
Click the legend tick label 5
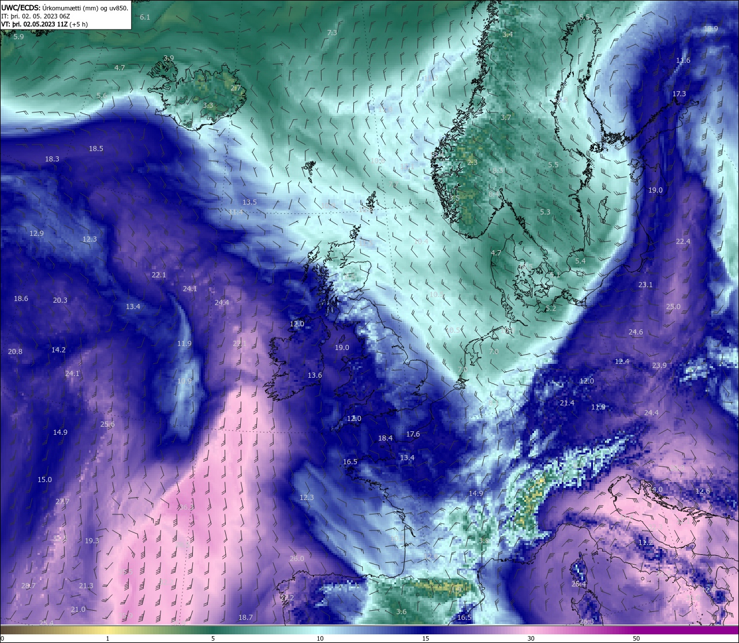[x=213, y=638]
